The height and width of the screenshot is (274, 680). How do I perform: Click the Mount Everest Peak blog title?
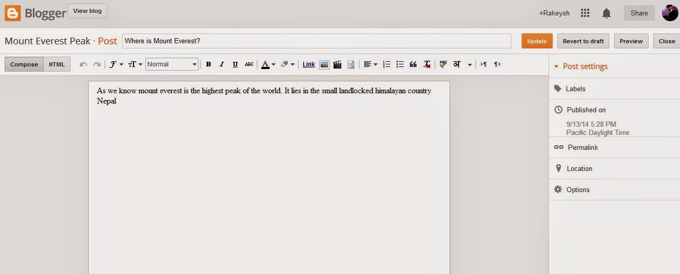click(47, 41)
